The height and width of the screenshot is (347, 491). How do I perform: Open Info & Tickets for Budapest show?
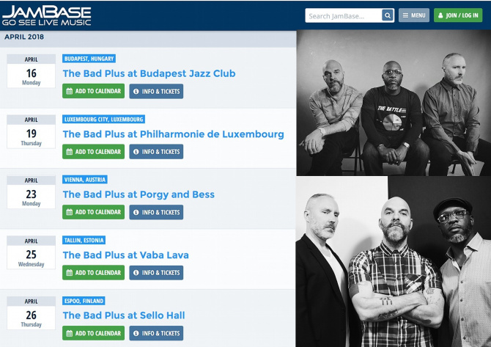point(156,91)
